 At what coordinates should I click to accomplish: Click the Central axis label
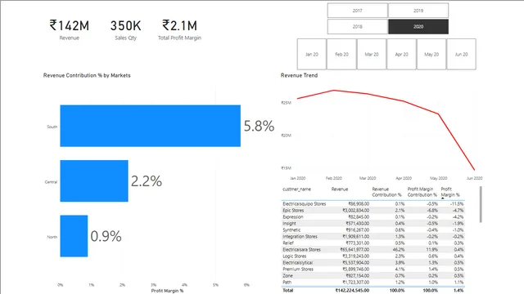click(51, 182)
